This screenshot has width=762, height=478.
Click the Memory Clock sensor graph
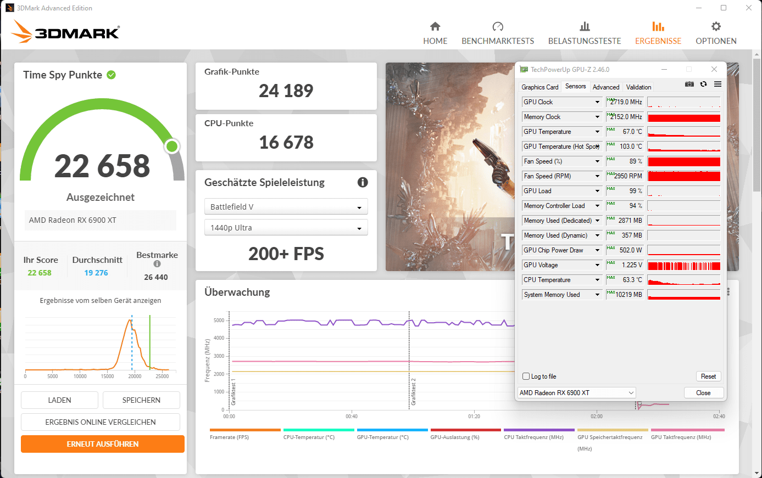point(684,117)
